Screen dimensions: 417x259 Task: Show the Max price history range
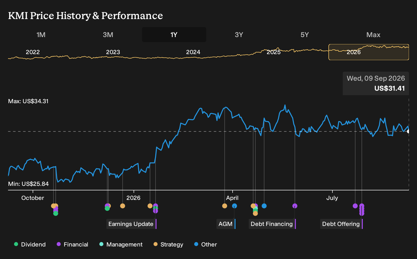(373, 35)
